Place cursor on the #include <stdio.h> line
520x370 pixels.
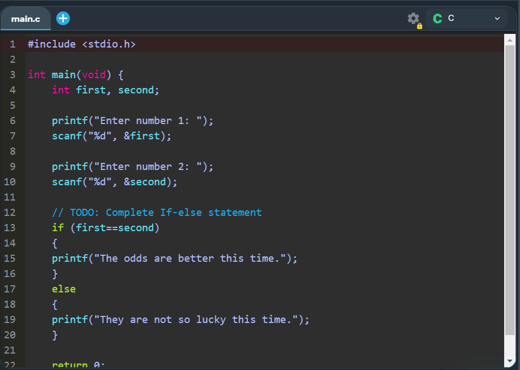click(x=81, y=44)
